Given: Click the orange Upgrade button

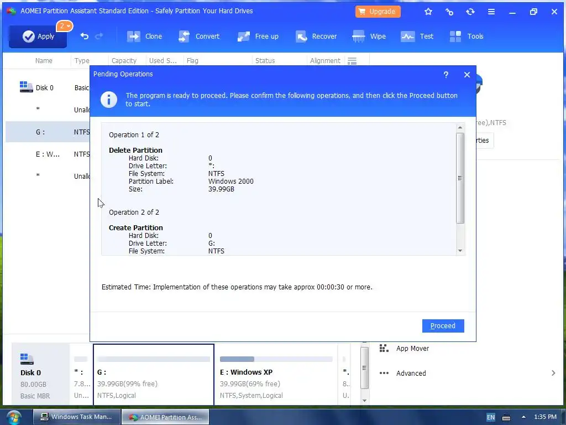Looking at the screenshot, I should pyautogui.click(x=378, y=12).
